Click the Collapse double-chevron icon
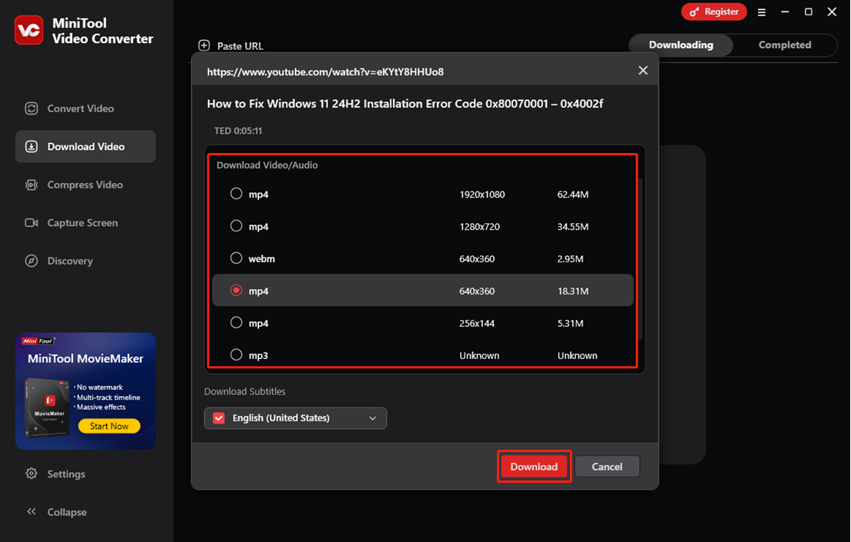The width and height of the screenshot is (851, 542). coord(31,511)
